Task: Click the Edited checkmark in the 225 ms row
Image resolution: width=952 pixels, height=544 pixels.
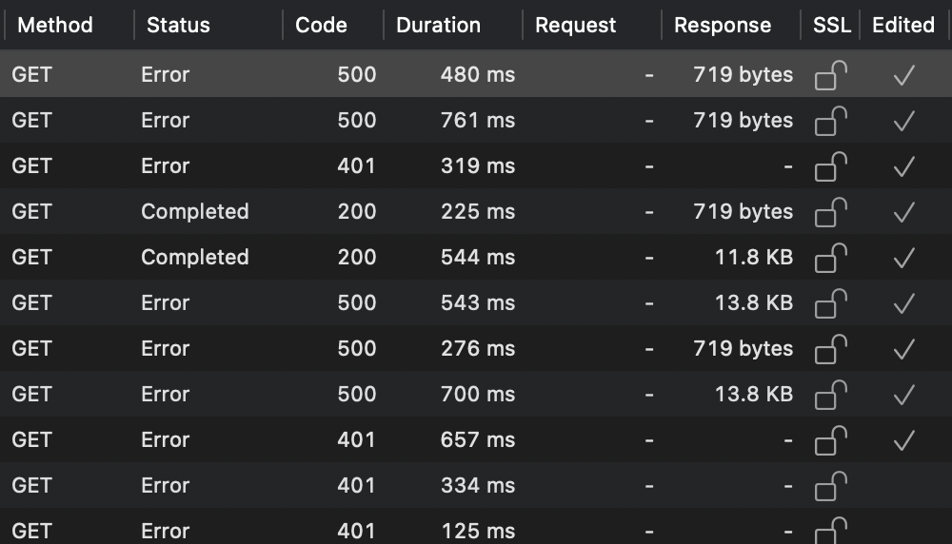Action: pos(903,212)
